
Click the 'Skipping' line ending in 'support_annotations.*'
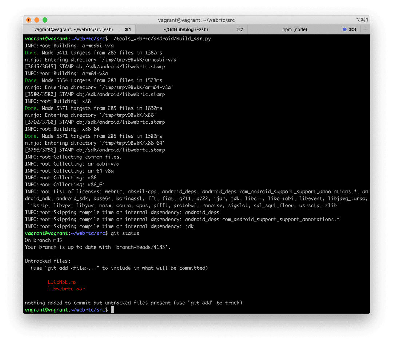click(x=182, y=220)
